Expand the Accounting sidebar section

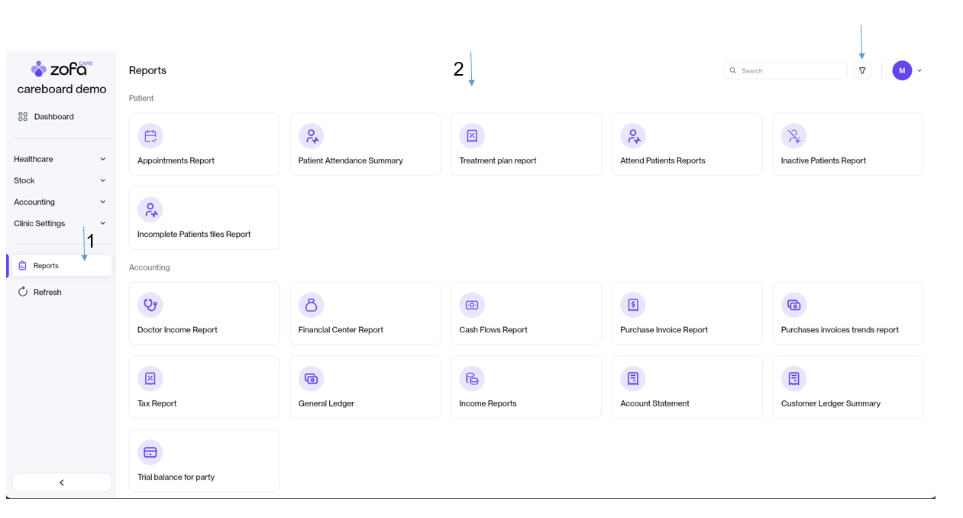click(x=60, y=202)
